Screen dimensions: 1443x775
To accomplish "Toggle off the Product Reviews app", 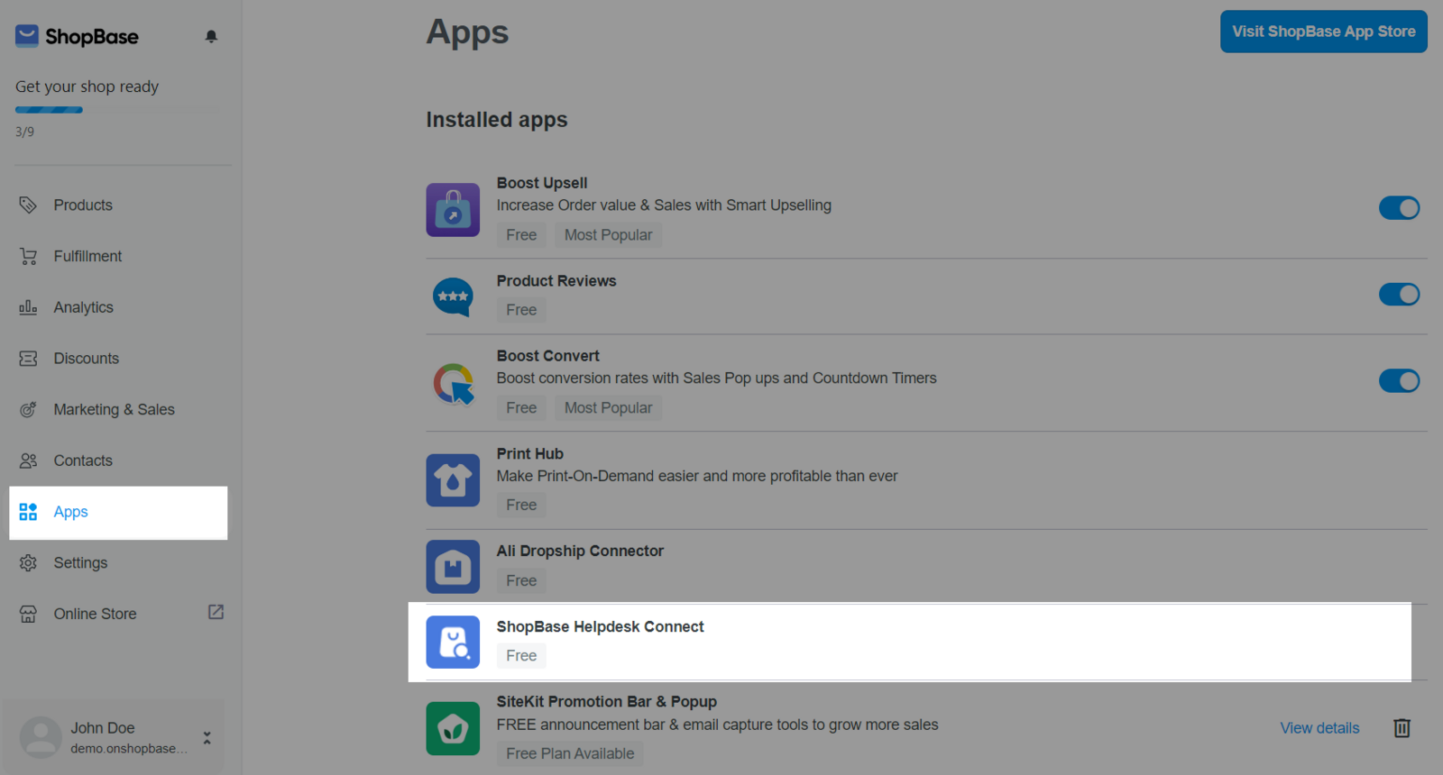I will pyautogui.click(x=1399, y=295).
